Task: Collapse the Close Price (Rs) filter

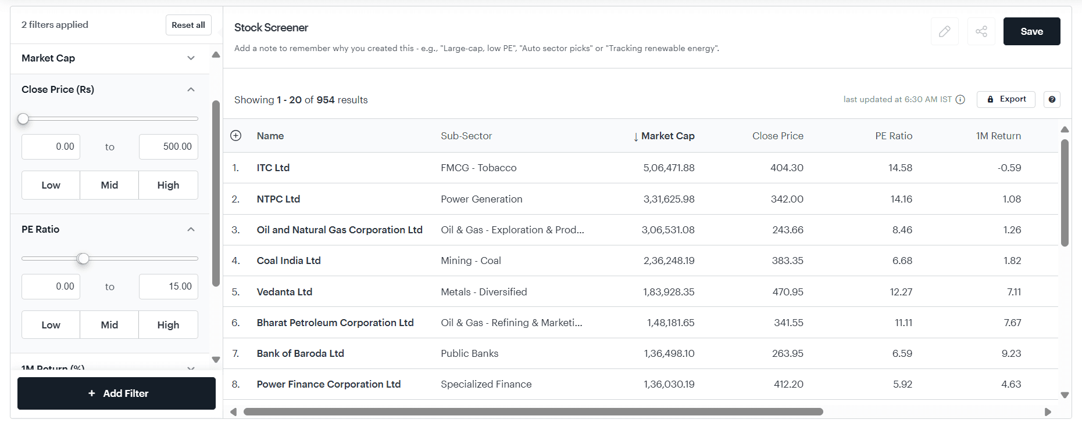Action: click(191, 89)
